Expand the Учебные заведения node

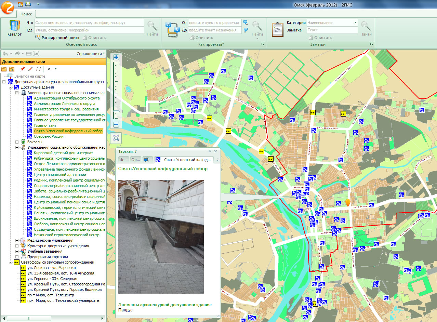pos(17,251)
